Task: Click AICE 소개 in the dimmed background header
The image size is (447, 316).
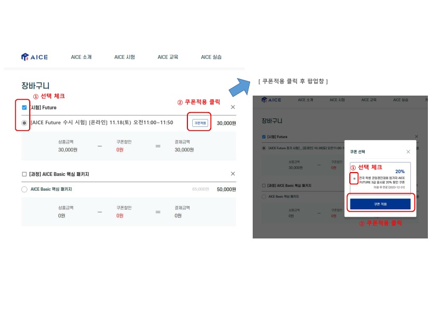Action: click(305, 100)
